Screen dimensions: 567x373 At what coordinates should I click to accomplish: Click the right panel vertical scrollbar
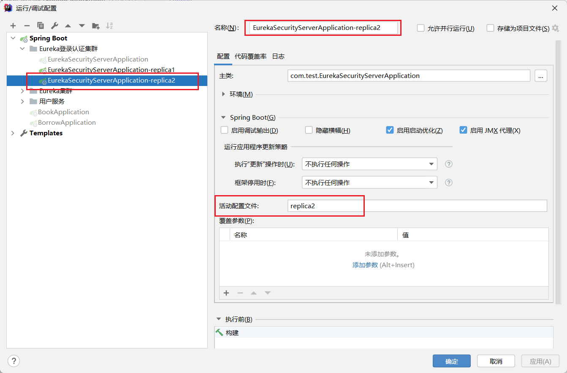(x=558, y=173)
